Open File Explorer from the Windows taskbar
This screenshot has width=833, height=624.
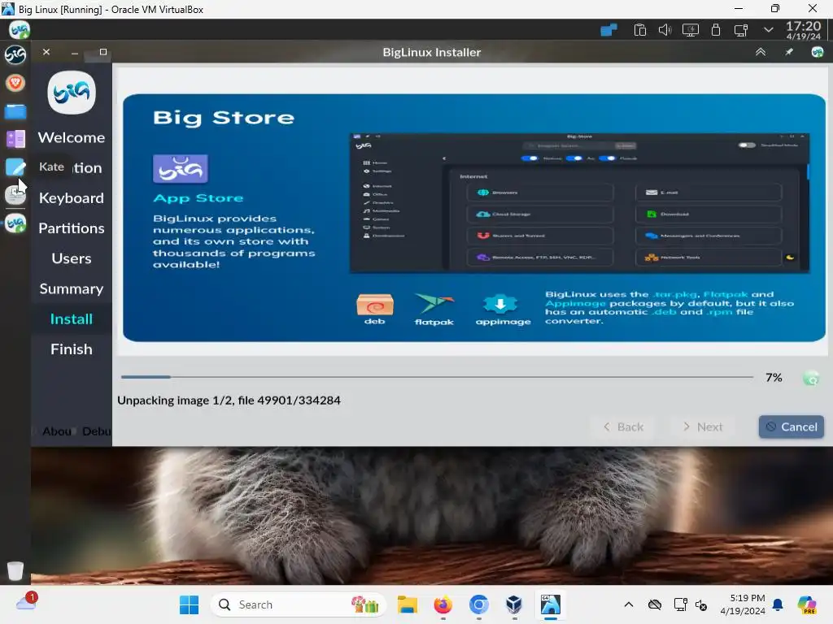click(x=408, y=604)
